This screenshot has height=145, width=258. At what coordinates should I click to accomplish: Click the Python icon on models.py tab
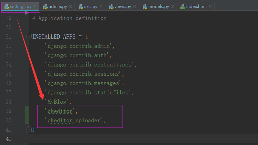click(x=145, y=7)
